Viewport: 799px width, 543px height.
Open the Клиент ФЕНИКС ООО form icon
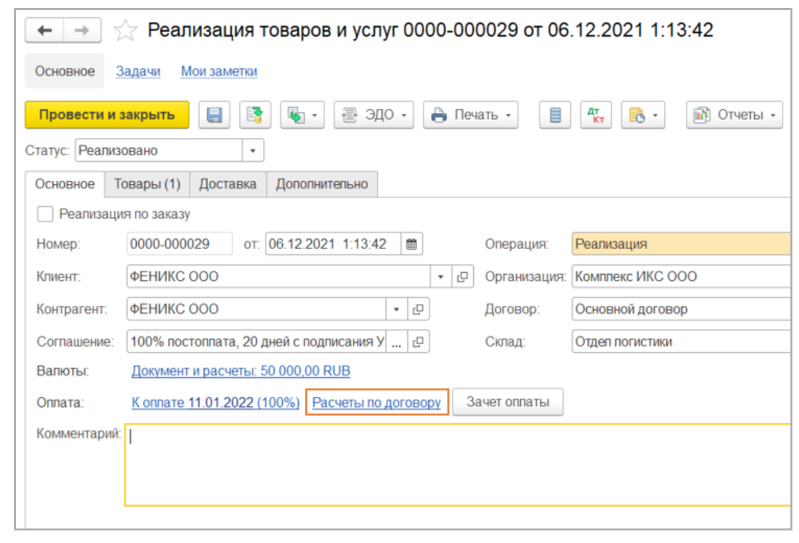pos(463,277)
